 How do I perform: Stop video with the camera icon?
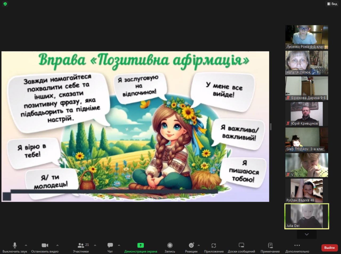pyautogui.click(x=45, y=245)
